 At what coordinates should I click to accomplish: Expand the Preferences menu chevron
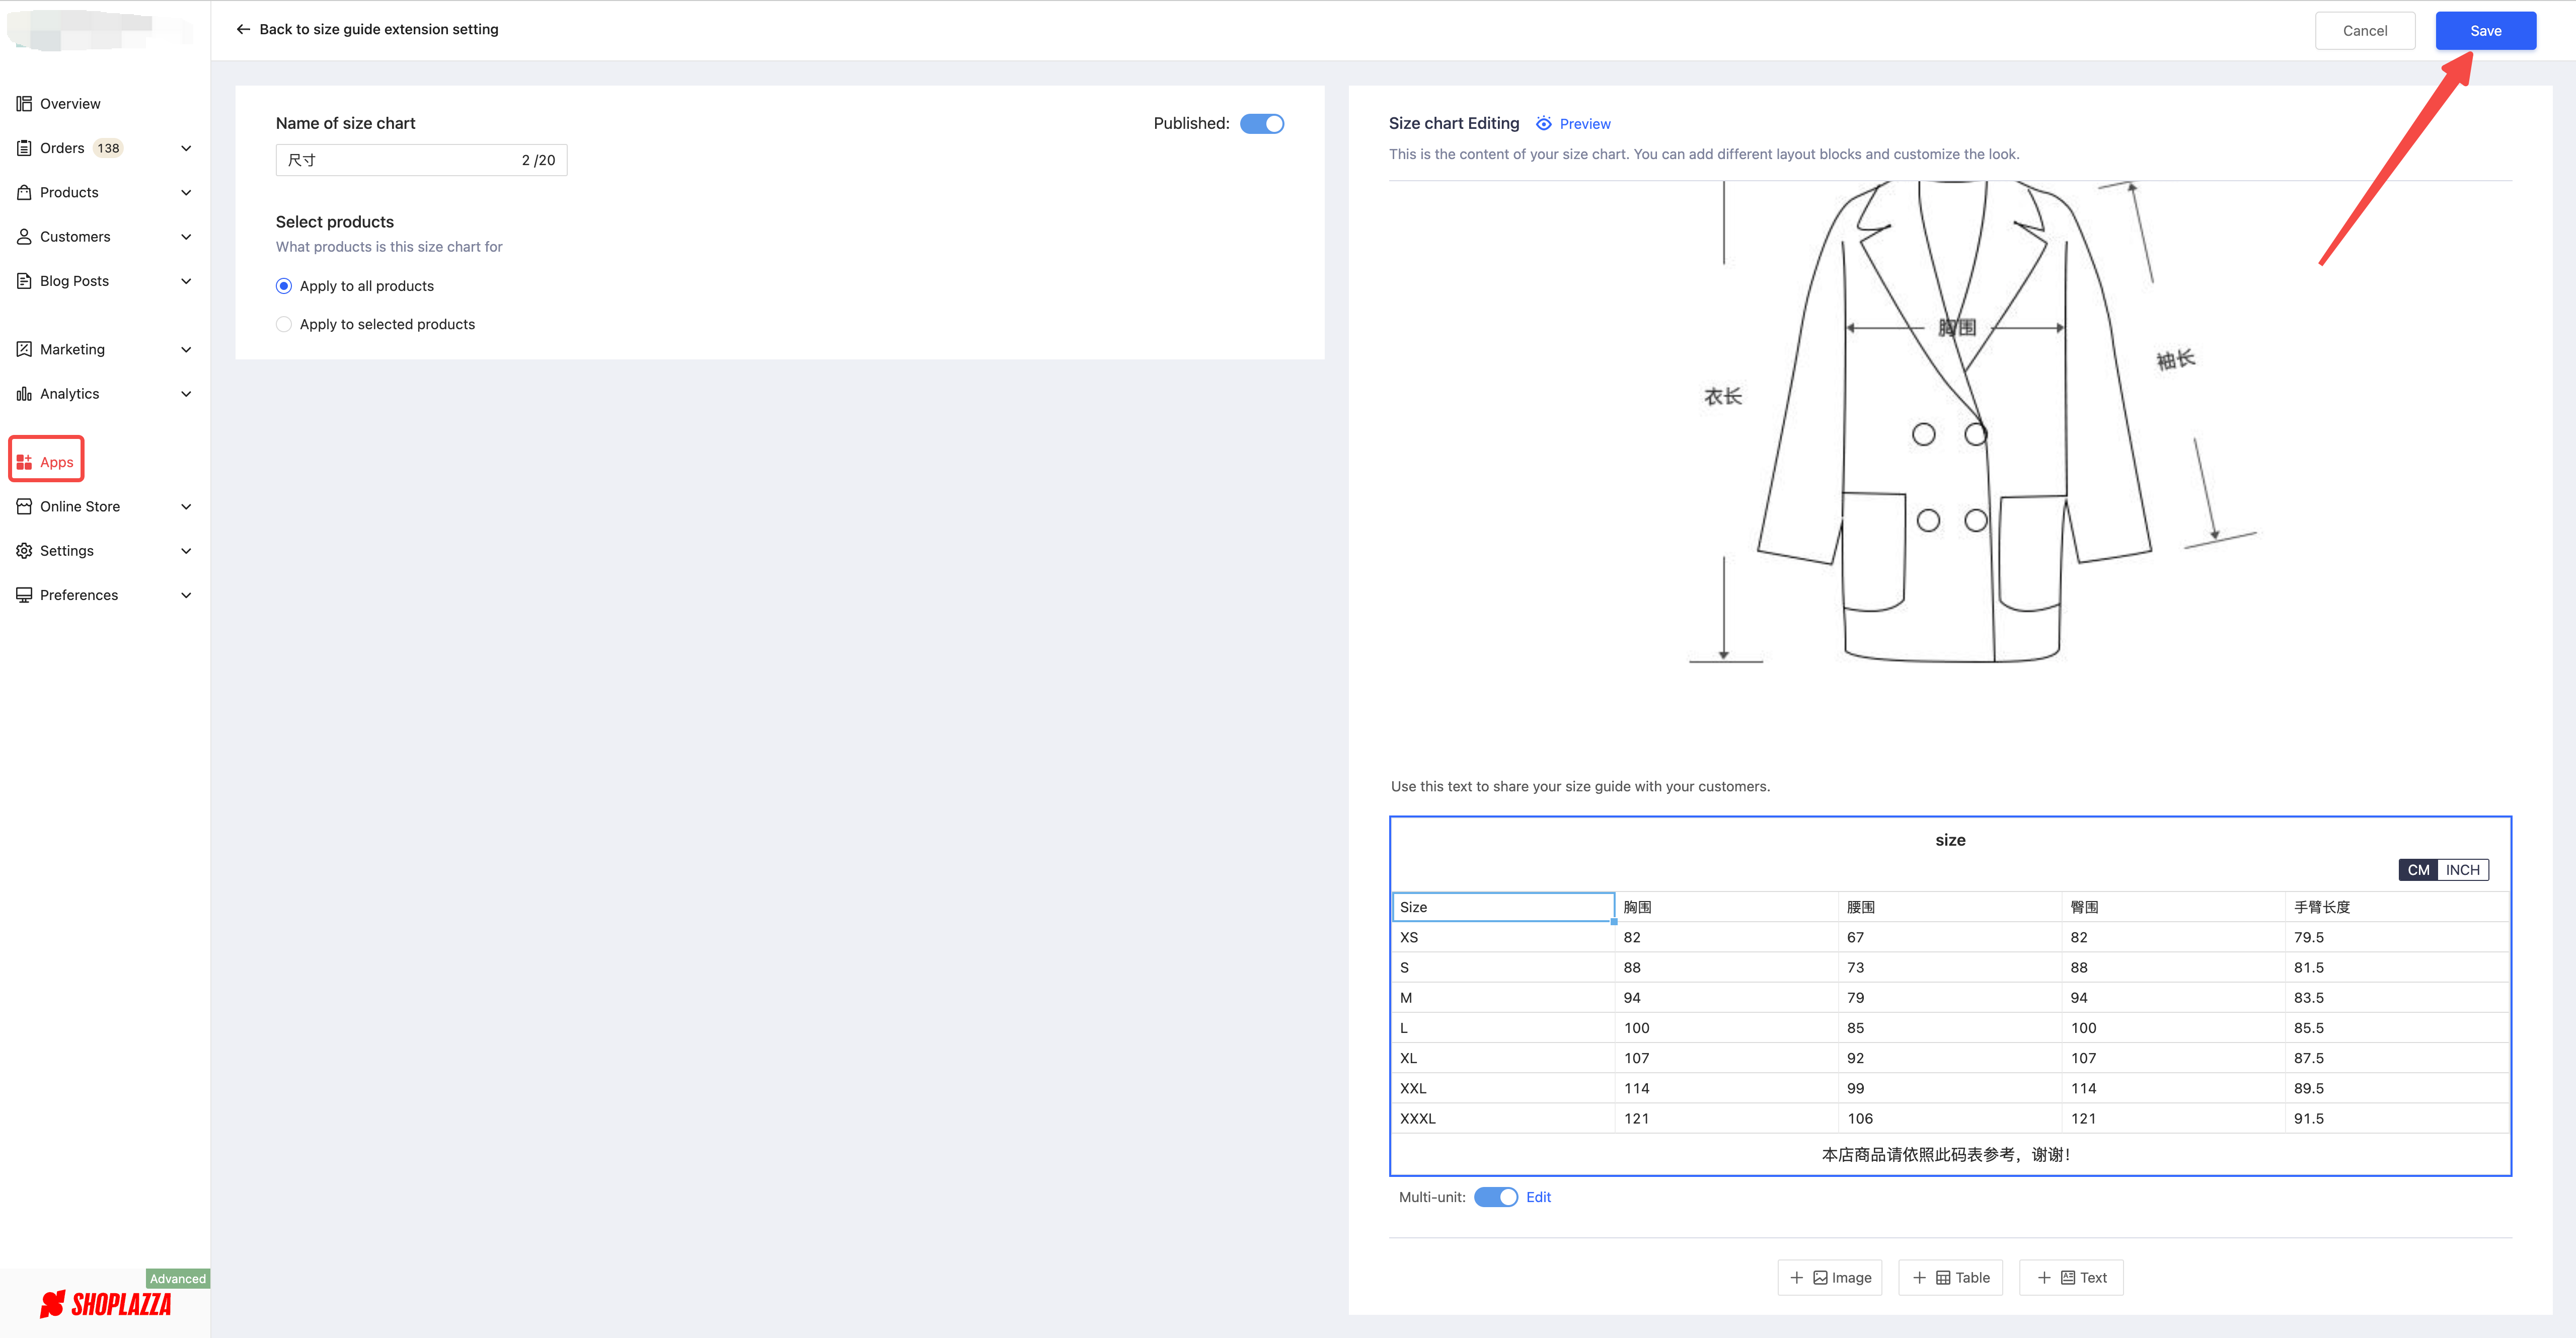pos(186,595)
